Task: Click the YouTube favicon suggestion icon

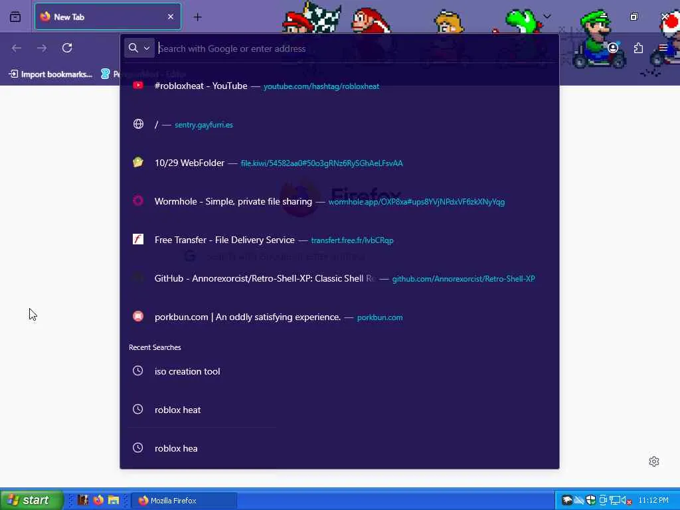Action: point(138,86)
